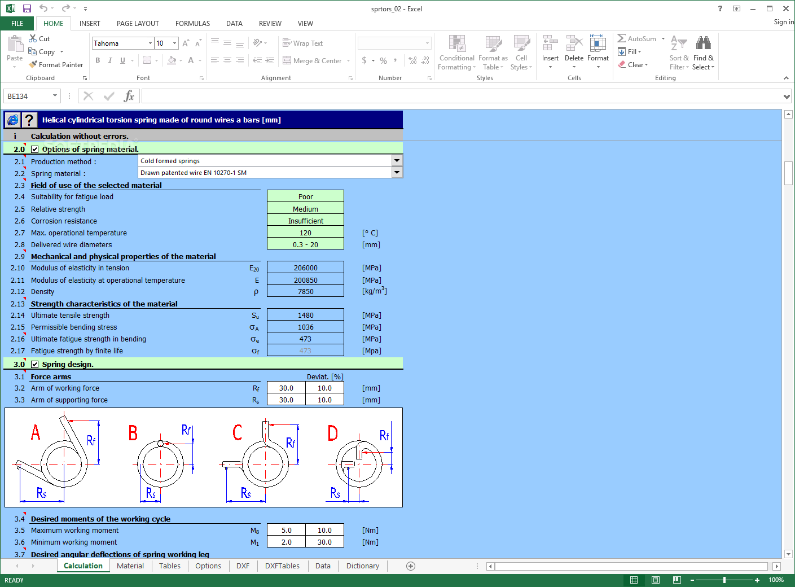Viewport: 795px width, 587px height.
Task: Open Cell Styles gallery
Action: (521, 52)
